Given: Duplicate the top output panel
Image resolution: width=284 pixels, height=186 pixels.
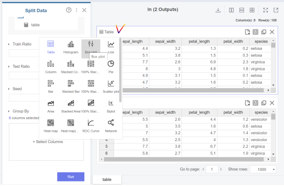Looking at the screenshot, I should [x=264, y=32].
